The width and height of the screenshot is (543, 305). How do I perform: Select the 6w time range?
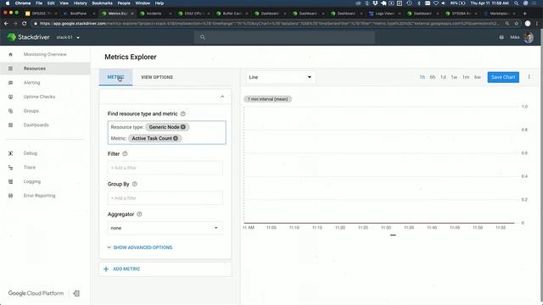point(478,77)
